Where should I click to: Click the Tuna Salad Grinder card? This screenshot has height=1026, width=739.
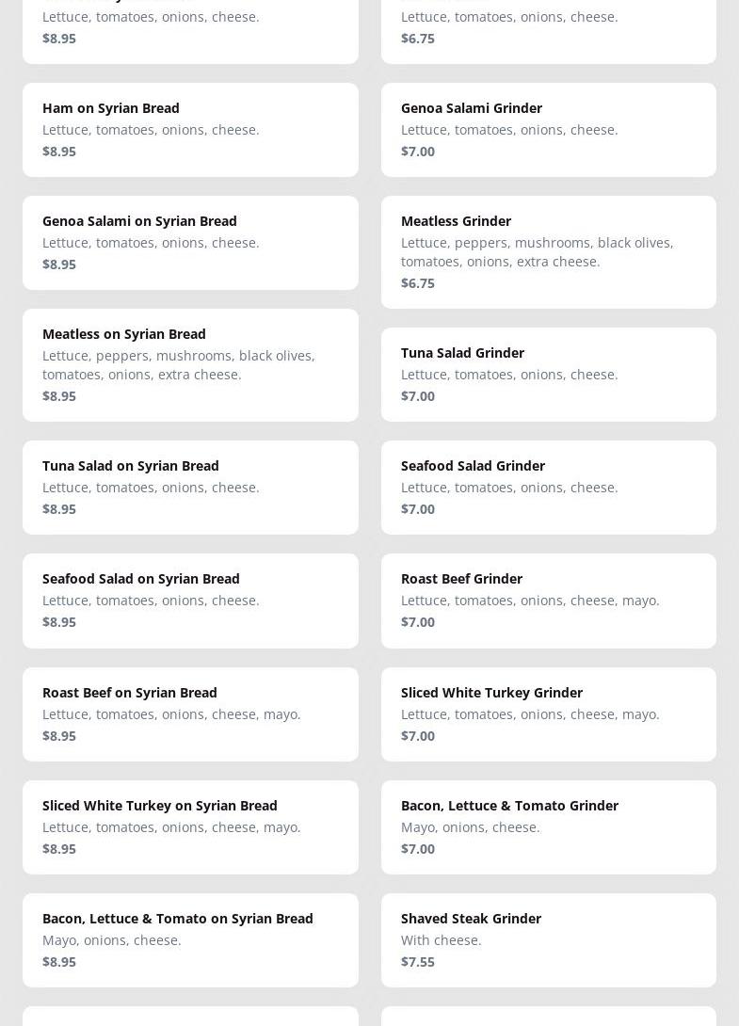[548, 375]
